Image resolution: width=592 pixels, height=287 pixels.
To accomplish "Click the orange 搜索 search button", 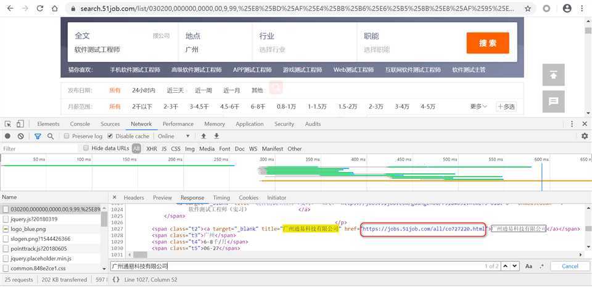I will pyautogui.click(x=488, y=43).
